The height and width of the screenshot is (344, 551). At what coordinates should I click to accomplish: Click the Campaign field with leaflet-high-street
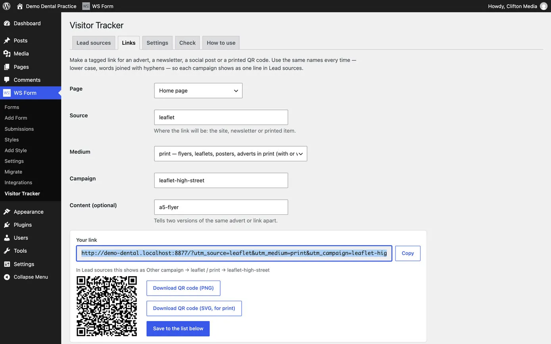[221, 180]
